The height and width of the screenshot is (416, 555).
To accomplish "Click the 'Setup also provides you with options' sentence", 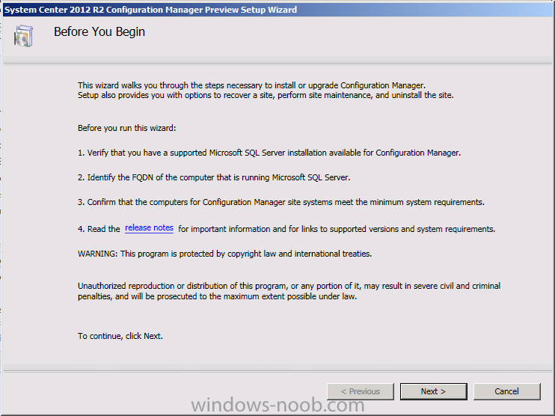I will tap(266, 95).
